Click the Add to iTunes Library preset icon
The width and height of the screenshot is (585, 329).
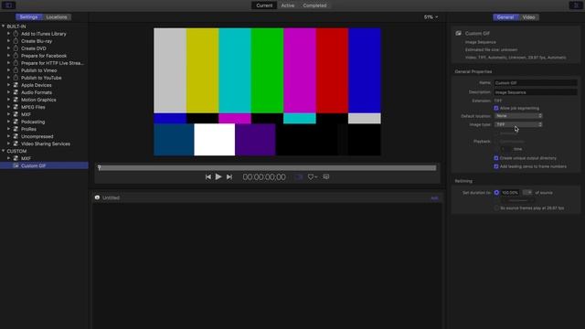[16, 34]
